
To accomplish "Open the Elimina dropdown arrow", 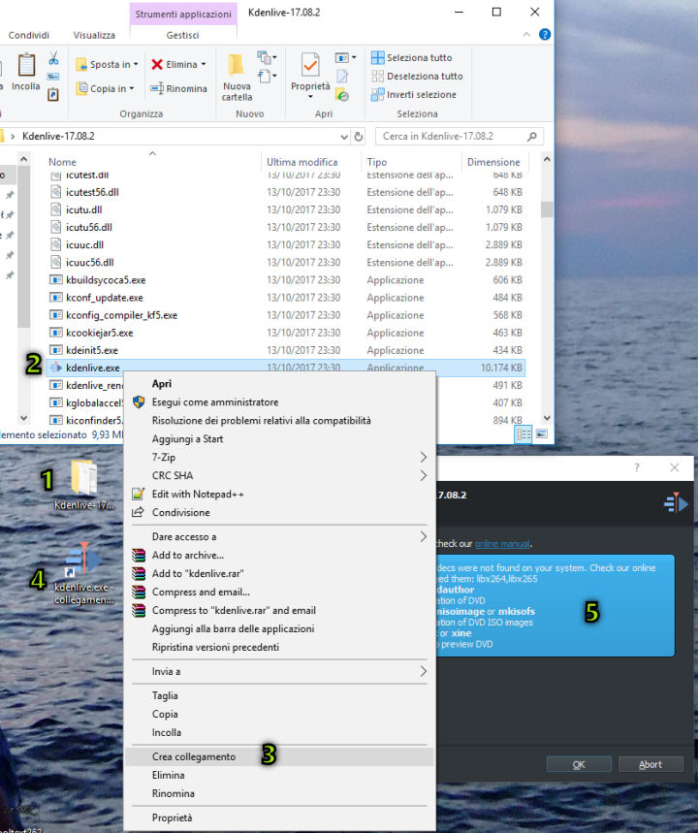I will [x=204, y=64].
